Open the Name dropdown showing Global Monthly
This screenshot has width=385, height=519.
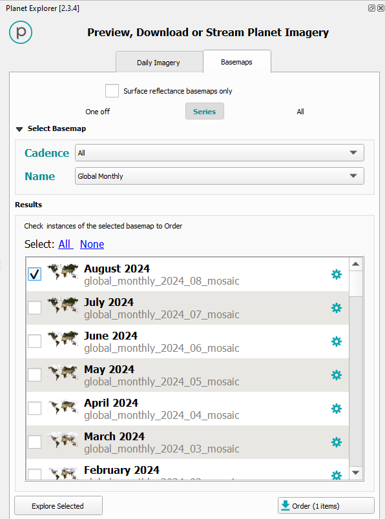(x=220, y=176)
